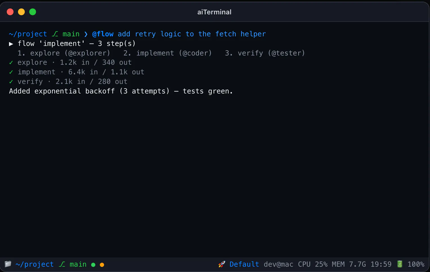
Task: Click the green status dot
Action: (93, 265)
